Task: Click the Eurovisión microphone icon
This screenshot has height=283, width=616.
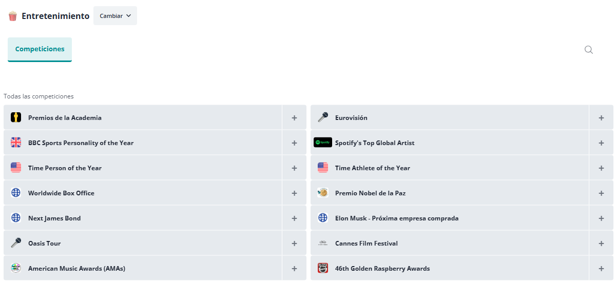Action: [x=323, y=117]
